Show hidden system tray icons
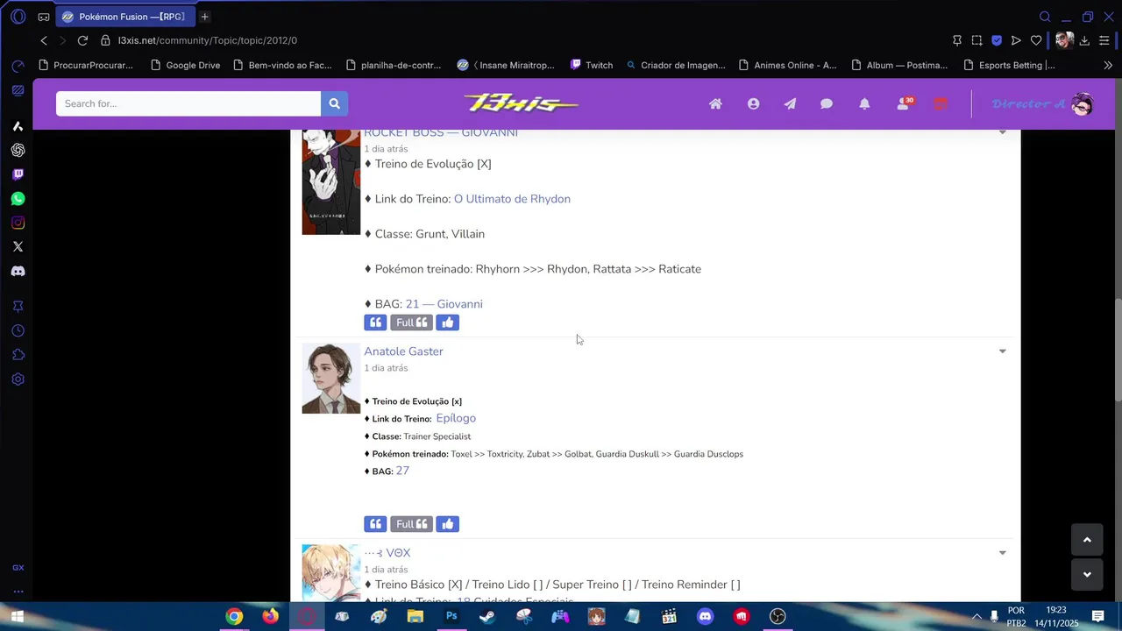Viewport: 1122px width, 631px height. 976,616
